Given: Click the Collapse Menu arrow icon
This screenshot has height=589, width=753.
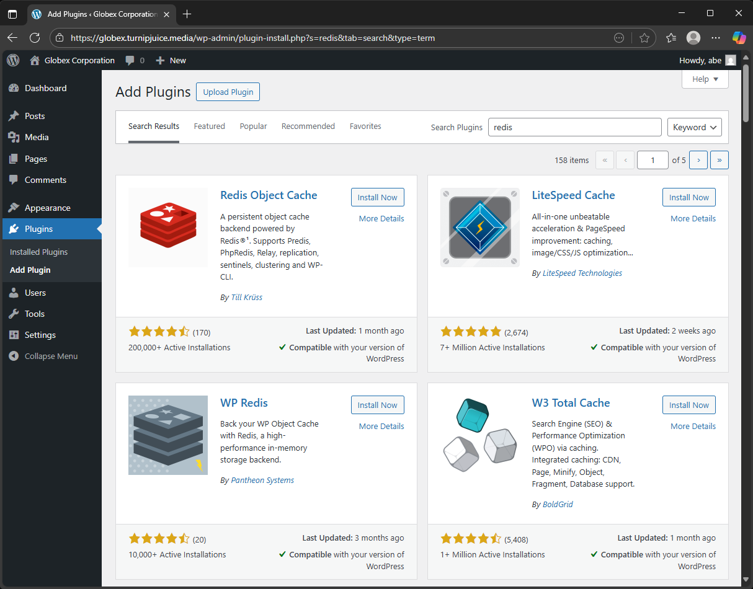Looking at the screenshot, I should pos(14,356).
